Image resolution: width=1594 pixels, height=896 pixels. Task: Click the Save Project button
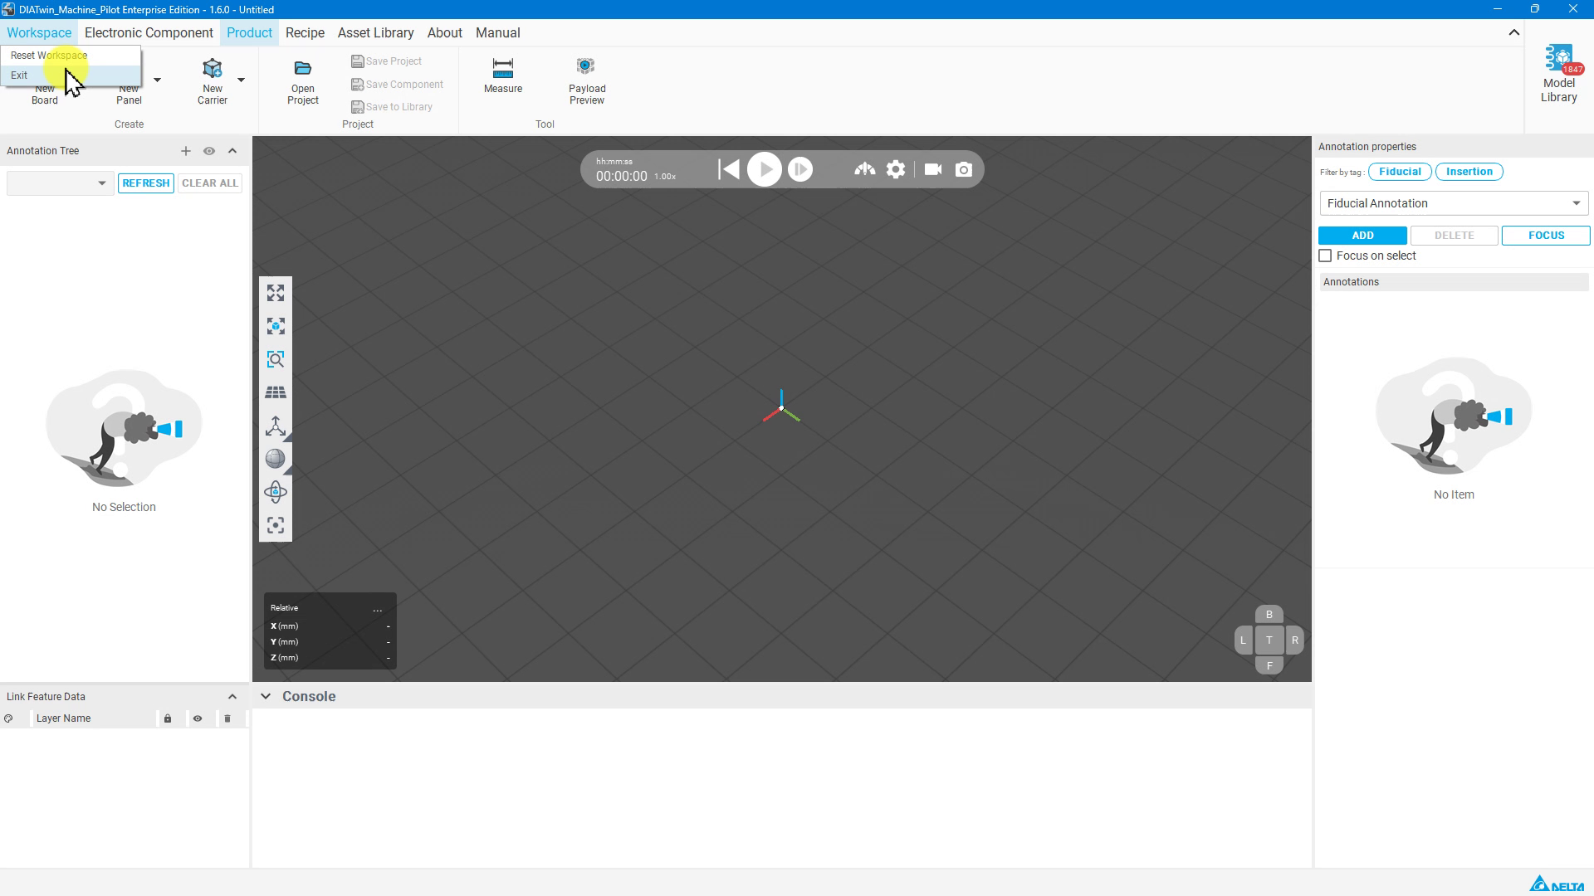point(387,61)
